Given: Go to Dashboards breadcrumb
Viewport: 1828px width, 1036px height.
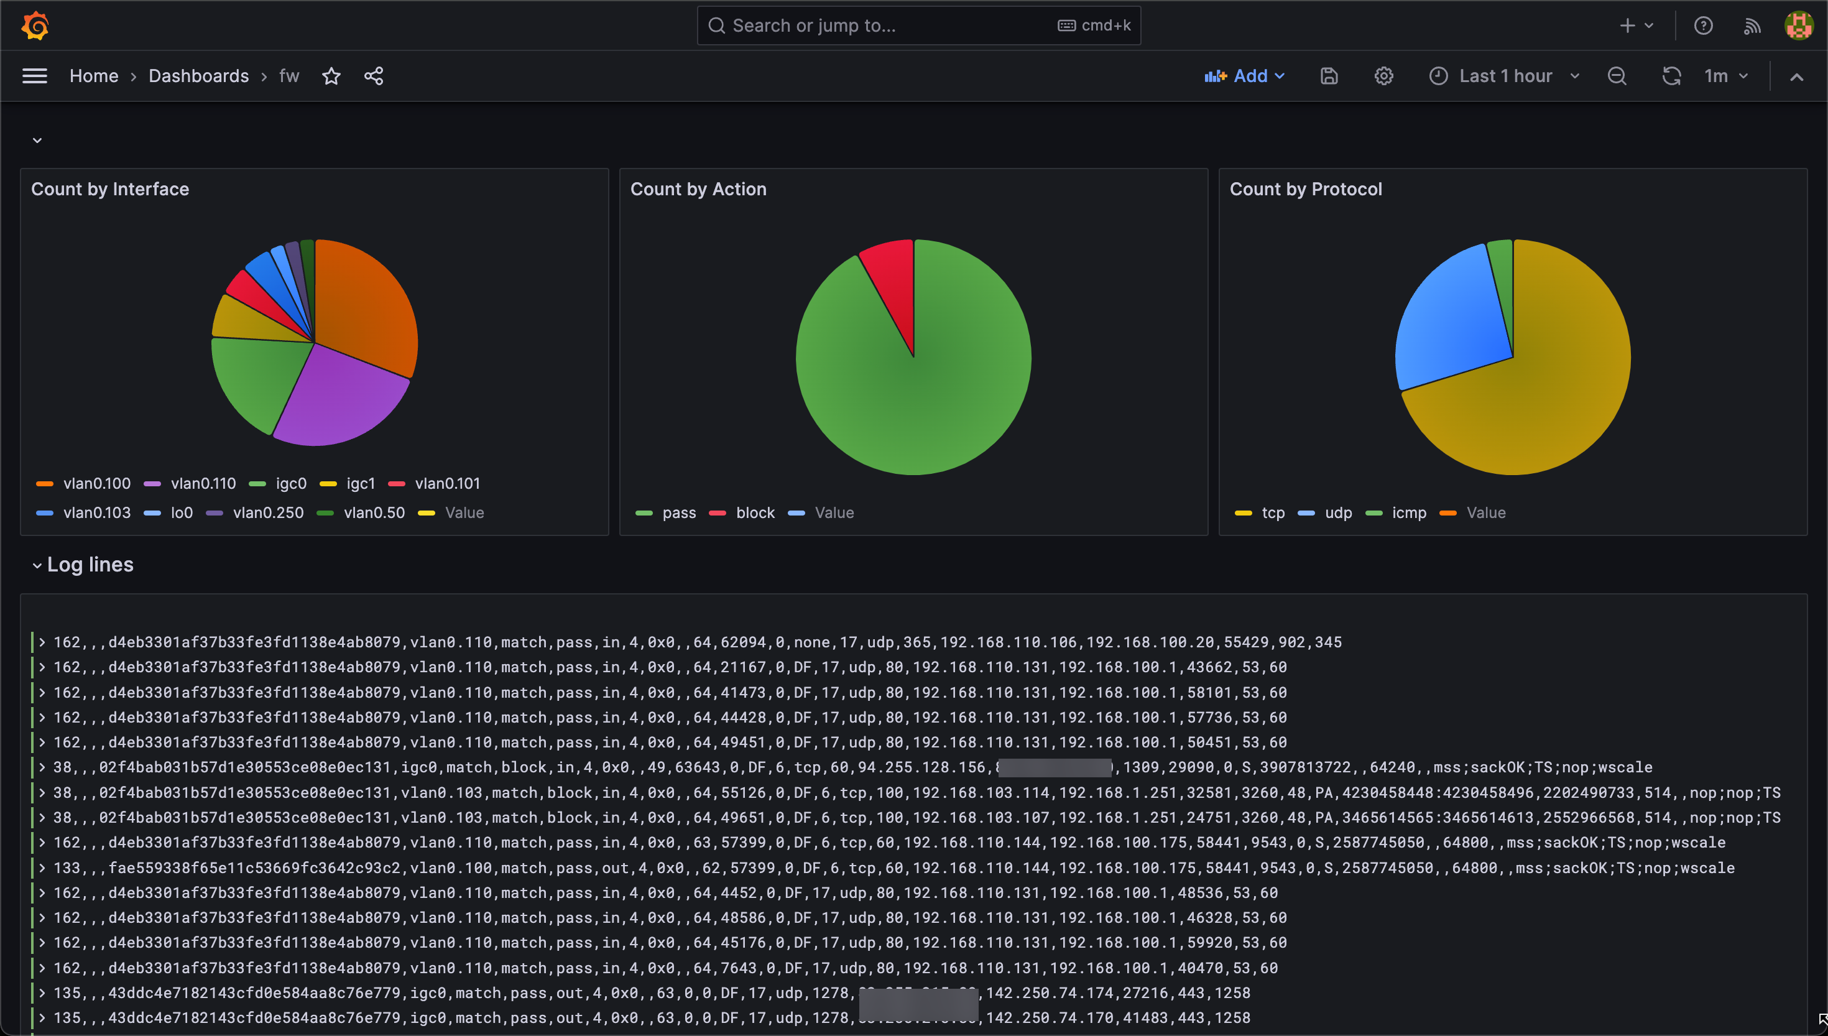Looking at the screenshot, I should tap(198, 76).
